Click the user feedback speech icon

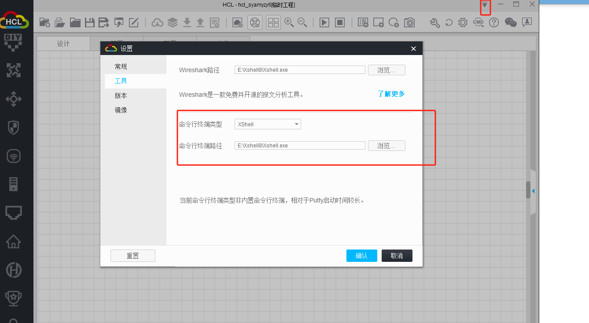[526, 22]
